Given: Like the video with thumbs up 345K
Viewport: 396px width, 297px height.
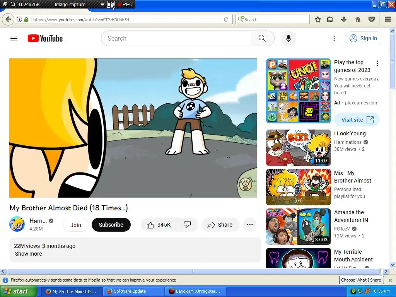Looking at the screenshot, I should click(x=159, y=225).
